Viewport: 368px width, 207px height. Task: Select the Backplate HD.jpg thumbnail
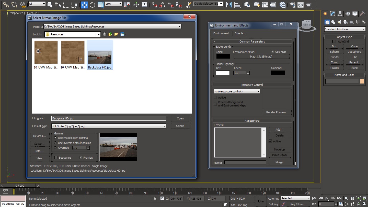(100, 54)
